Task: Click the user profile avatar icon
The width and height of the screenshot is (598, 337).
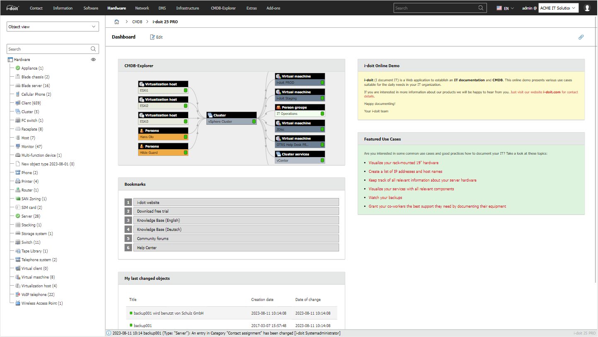Action: pyautogui.click(x=587, y=8)
